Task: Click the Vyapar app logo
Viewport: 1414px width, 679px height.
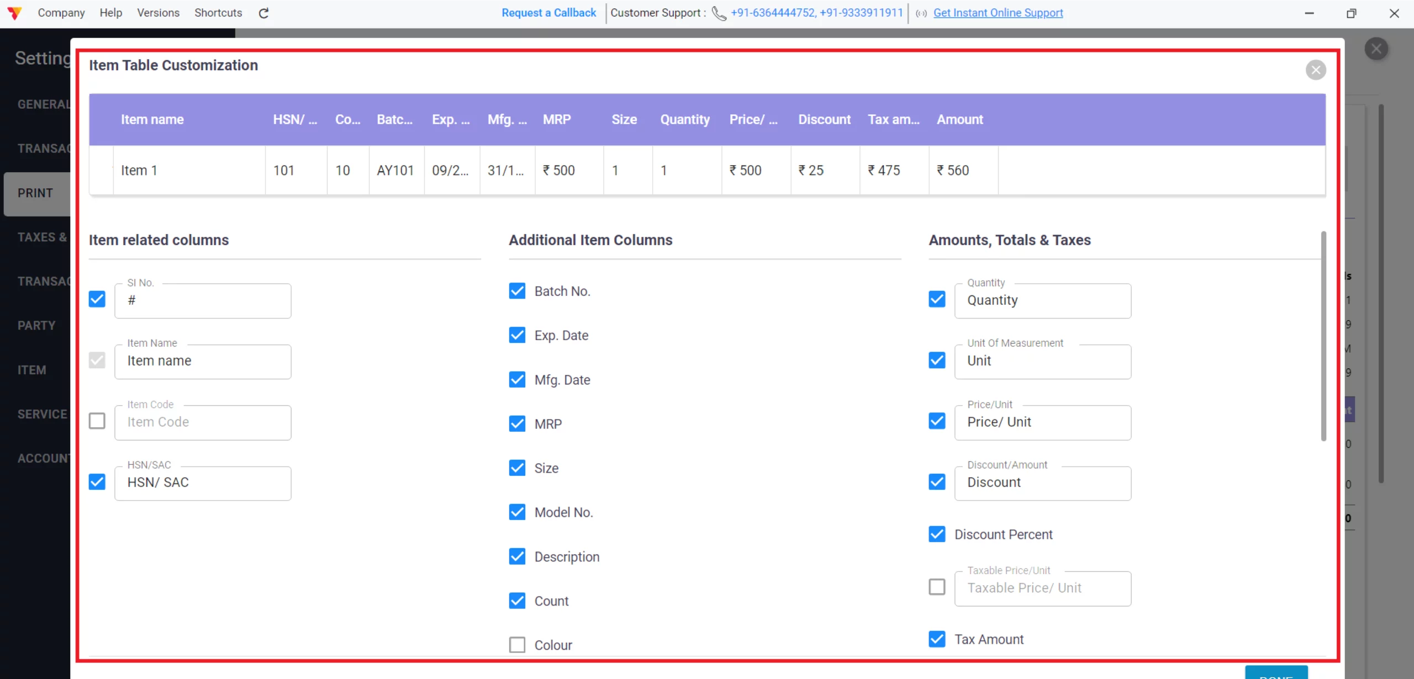Action: [15, 12]
